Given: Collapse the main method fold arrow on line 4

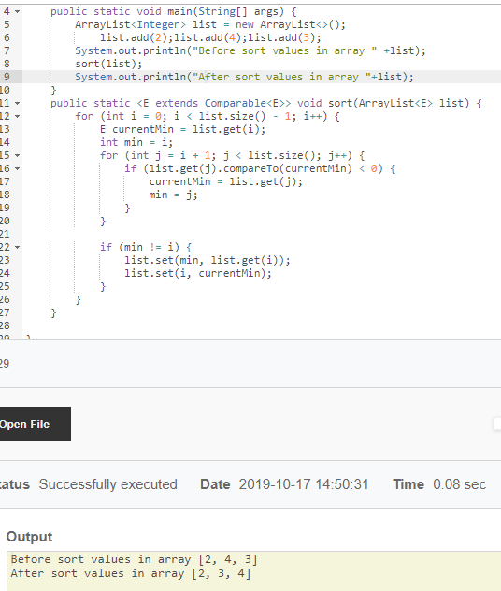Looking at the screenshot, I should [x=18, y=11].
